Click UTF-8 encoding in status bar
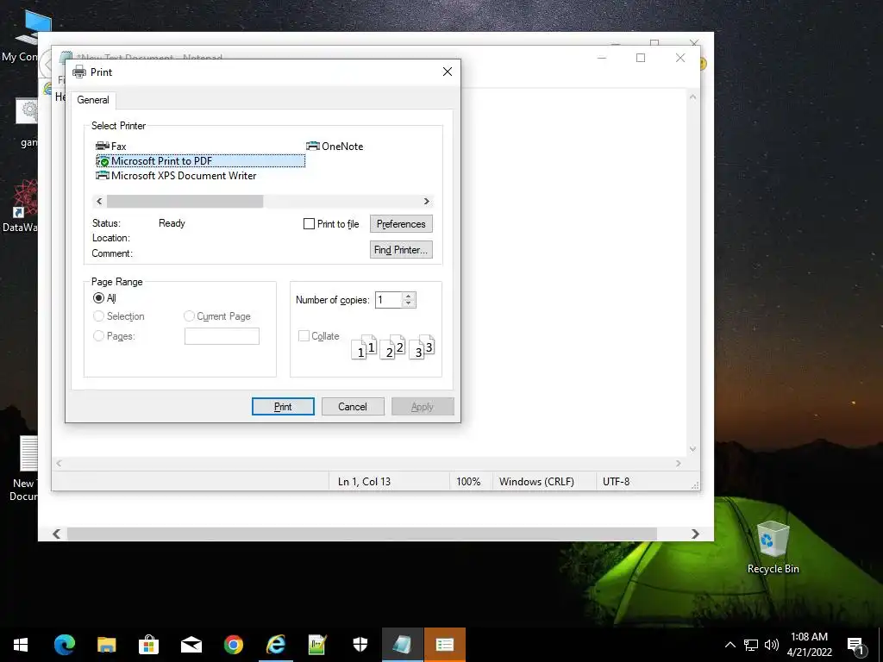This screenshot has height=662, width=883. click(x=616, y=482)
